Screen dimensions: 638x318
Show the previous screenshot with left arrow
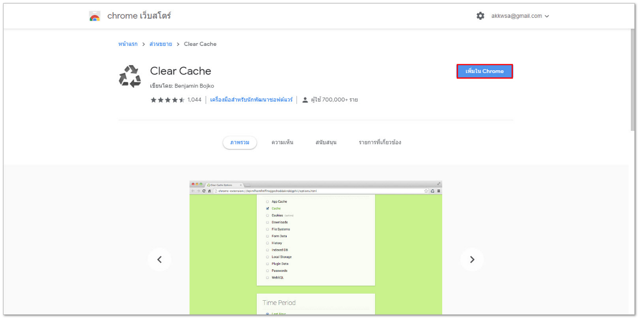pyautogui.click(x=159, y=259)
